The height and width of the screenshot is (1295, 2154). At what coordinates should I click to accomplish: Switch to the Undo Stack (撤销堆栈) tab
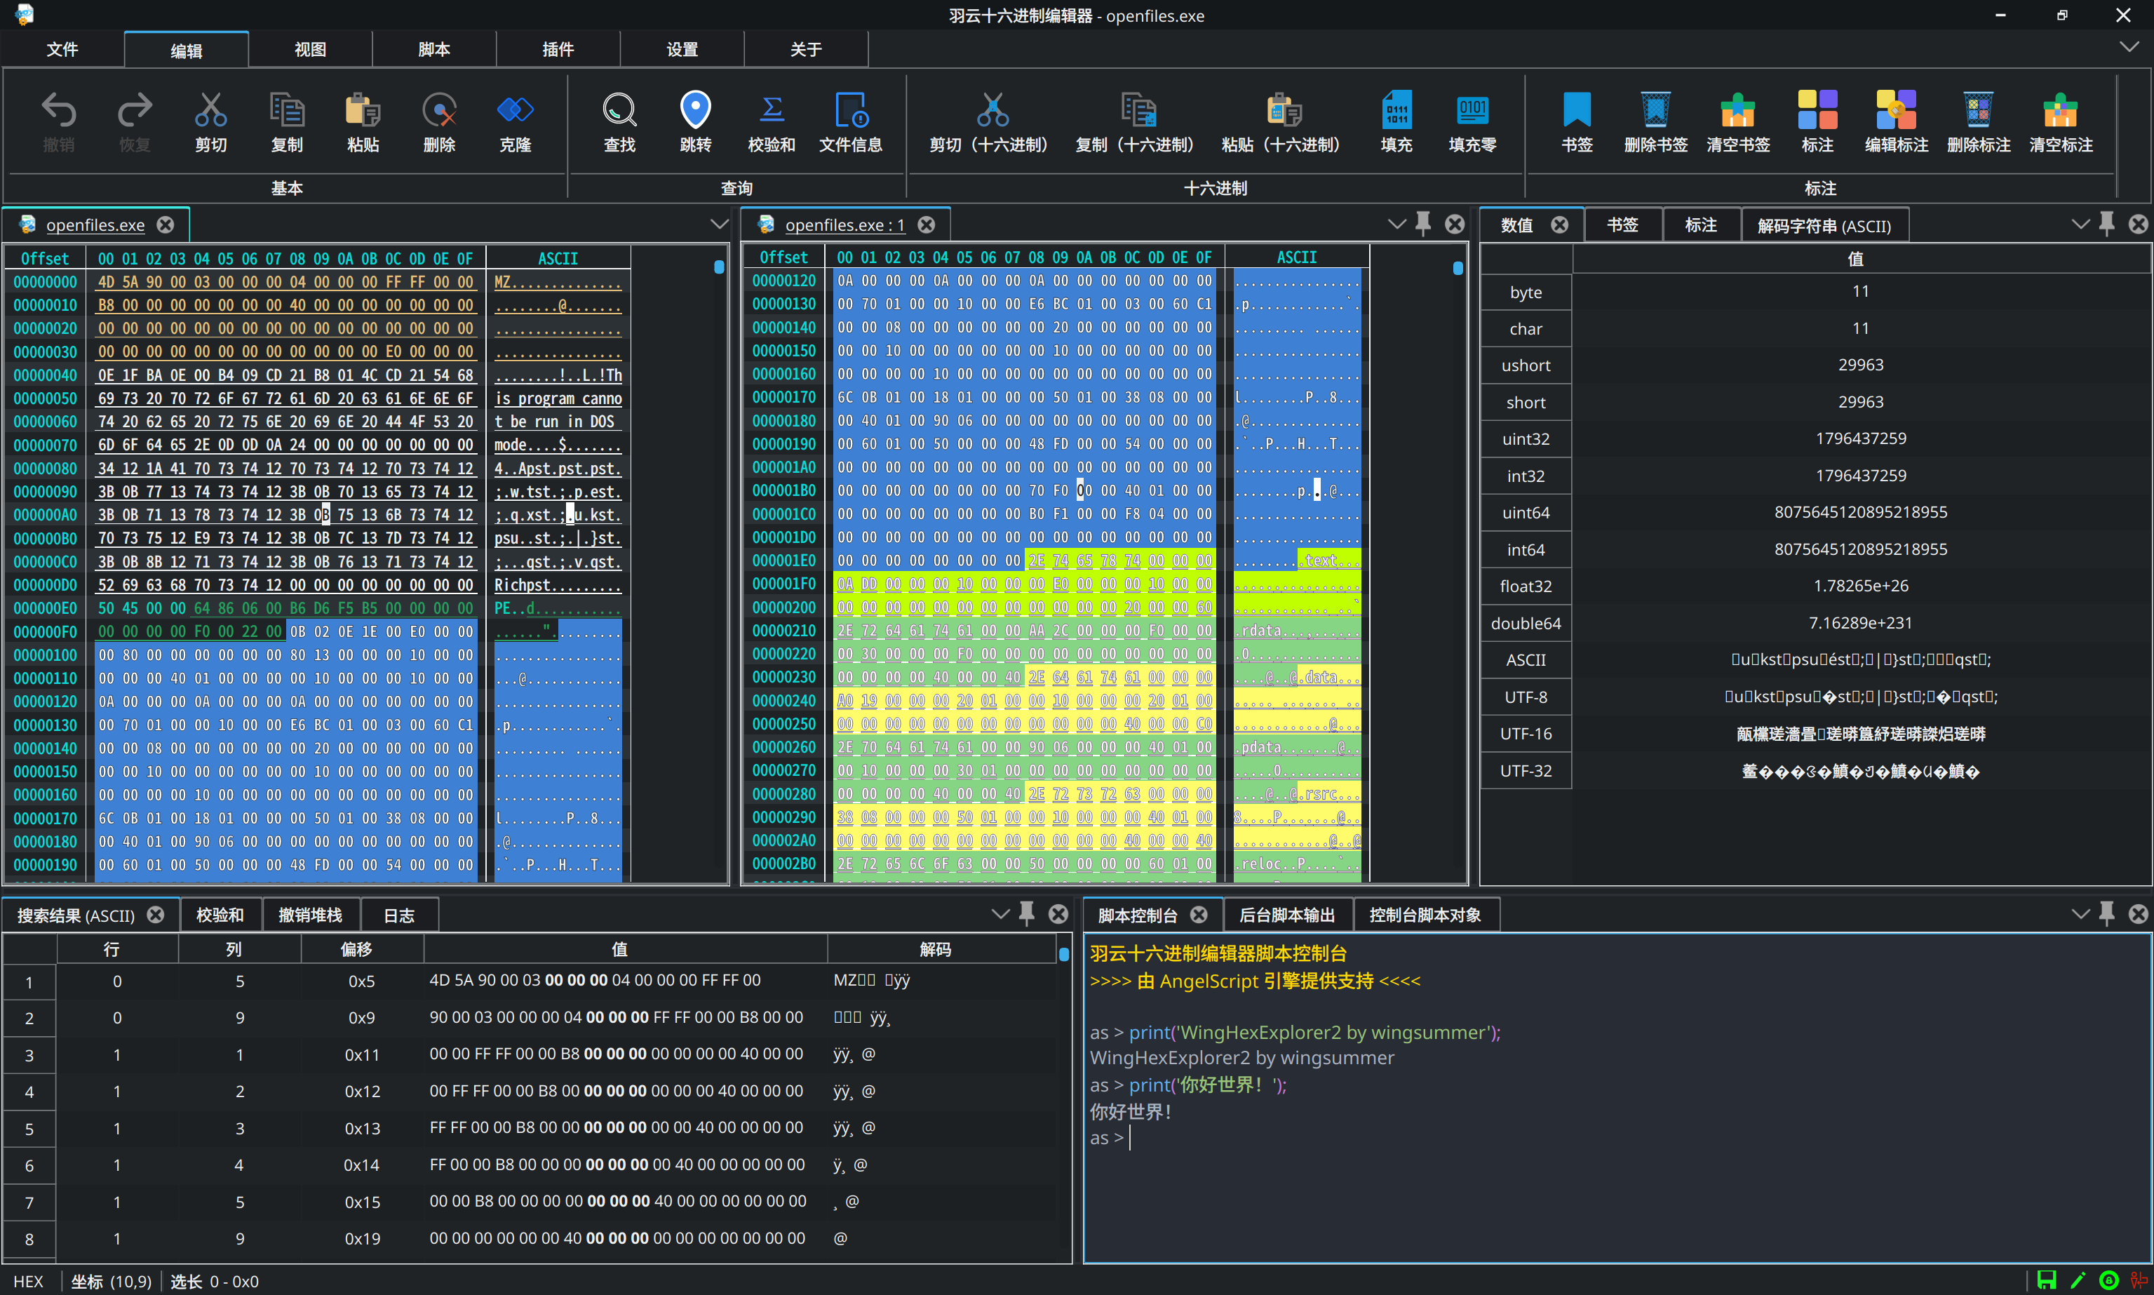click(x=310, y=915)
